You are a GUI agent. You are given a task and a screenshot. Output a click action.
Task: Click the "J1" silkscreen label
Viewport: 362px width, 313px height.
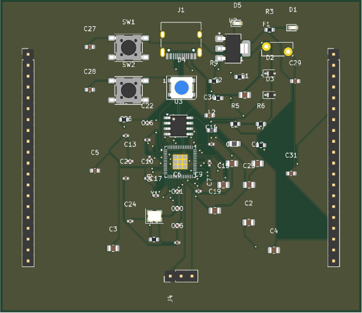point(181,10)
